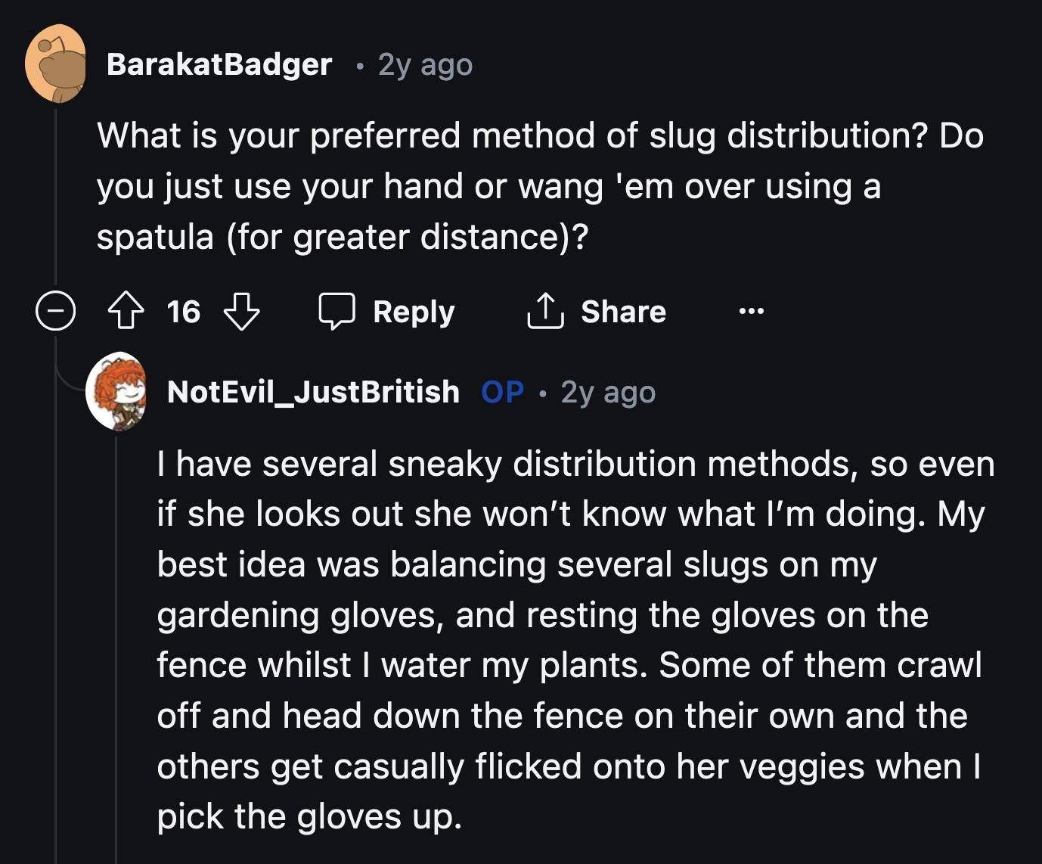The image size is (1042, 864).
Task: Click BarakatBadger's "2y ago" timestamp
Action: [425, 65]
